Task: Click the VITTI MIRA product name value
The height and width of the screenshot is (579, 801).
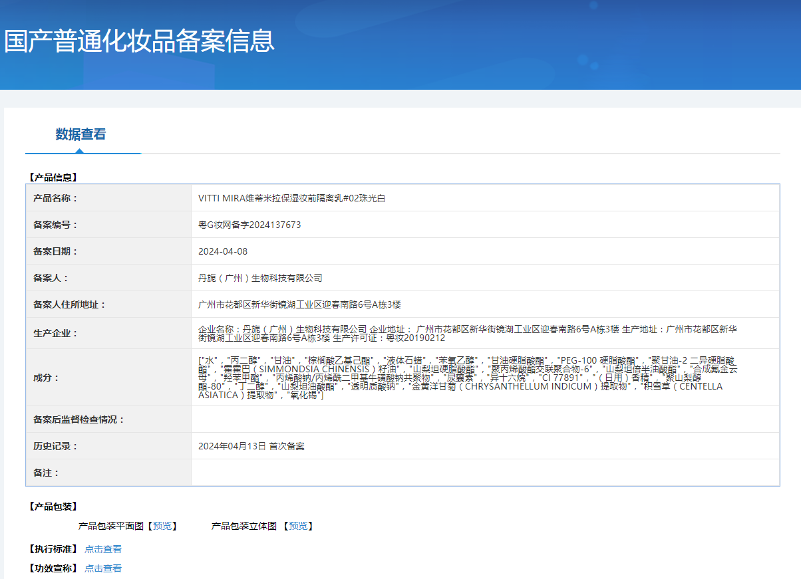Action: [291, 198]
